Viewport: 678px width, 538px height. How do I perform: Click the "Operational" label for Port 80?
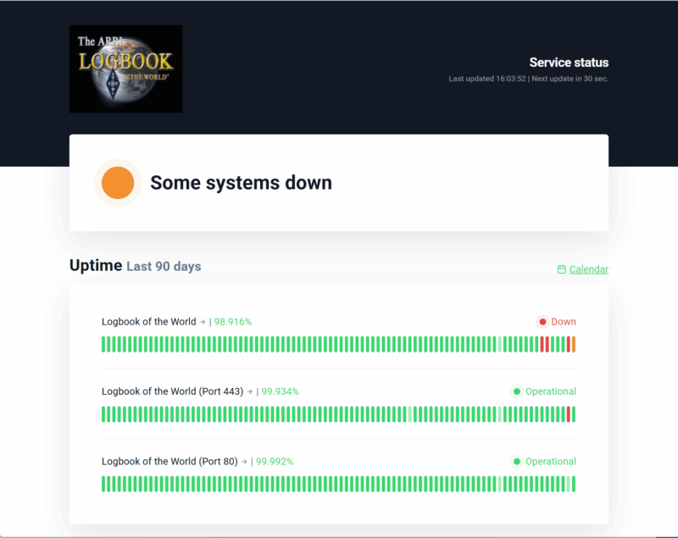pos(550,462)
